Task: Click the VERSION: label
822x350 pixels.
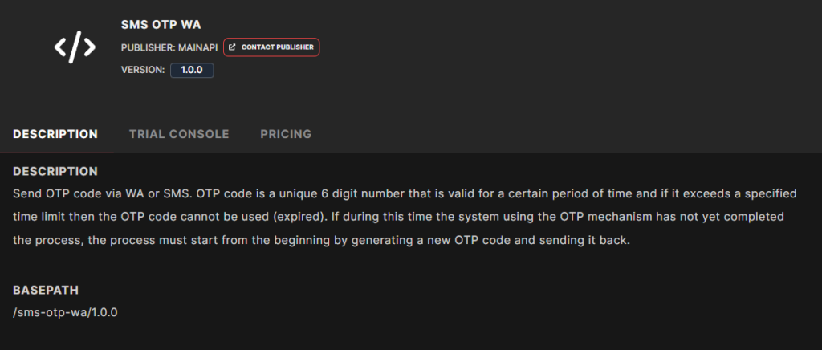Action: (143, 70)
